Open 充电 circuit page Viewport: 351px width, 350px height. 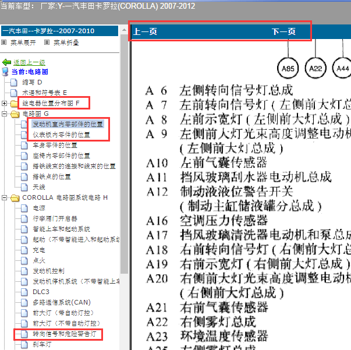(x=39, y=250)
